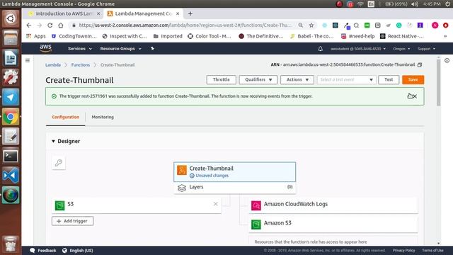
Task: Open Visual Studio Code from the dock
Action: (11, 176)
